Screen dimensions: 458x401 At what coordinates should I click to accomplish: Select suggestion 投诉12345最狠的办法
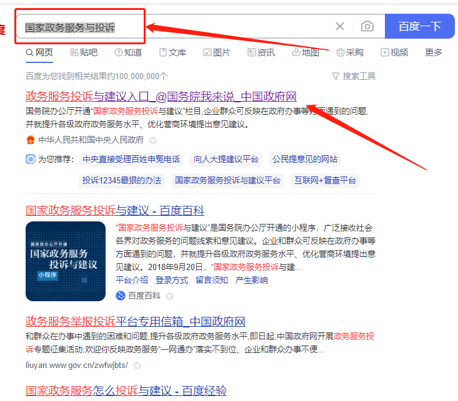(x=121, y=180)
